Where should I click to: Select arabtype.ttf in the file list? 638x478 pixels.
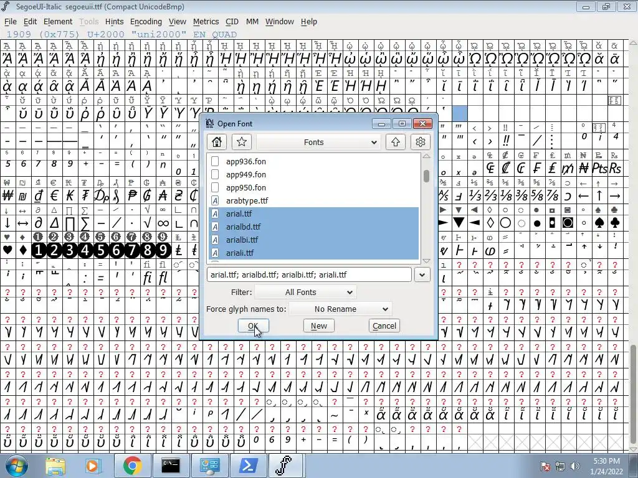pyautogui.click(x=314, y=200)
